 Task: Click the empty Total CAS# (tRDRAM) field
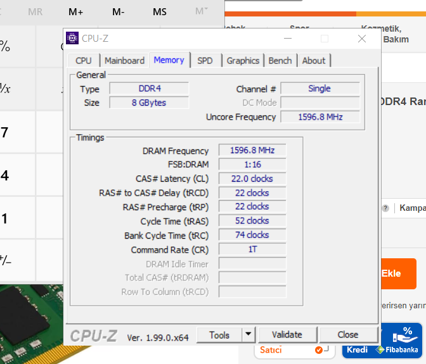(252, 277)
